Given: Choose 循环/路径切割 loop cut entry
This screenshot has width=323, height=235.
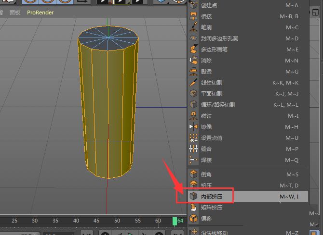Looking at the screenshot, I should tap(218, 105).
